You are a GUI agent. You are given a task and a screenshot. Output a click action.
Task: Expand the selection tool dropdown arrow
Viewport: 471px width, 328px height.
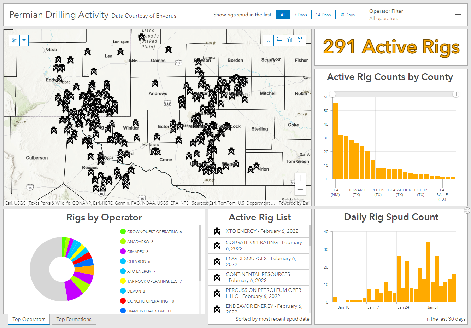point(24,40)
